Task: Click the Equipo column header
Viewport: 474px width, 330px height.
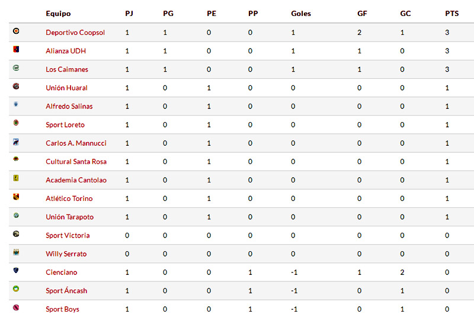Action: tap(58, 14)
